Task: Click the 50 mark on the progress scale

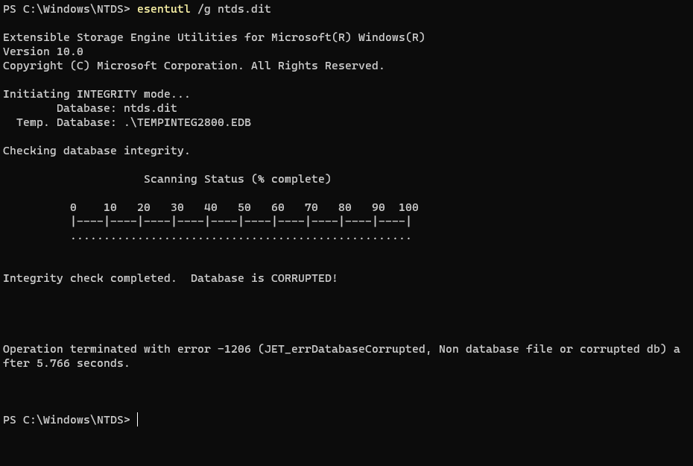Action: coord(244,207)
